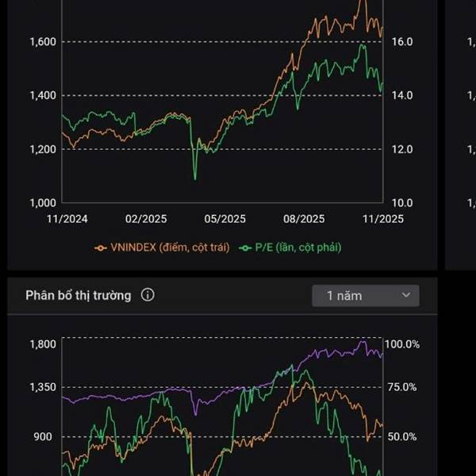This screenshot has width=476, height=476.
Task: Click the 'Phân bổ thị trường' panel title
Action: [78, 295]
